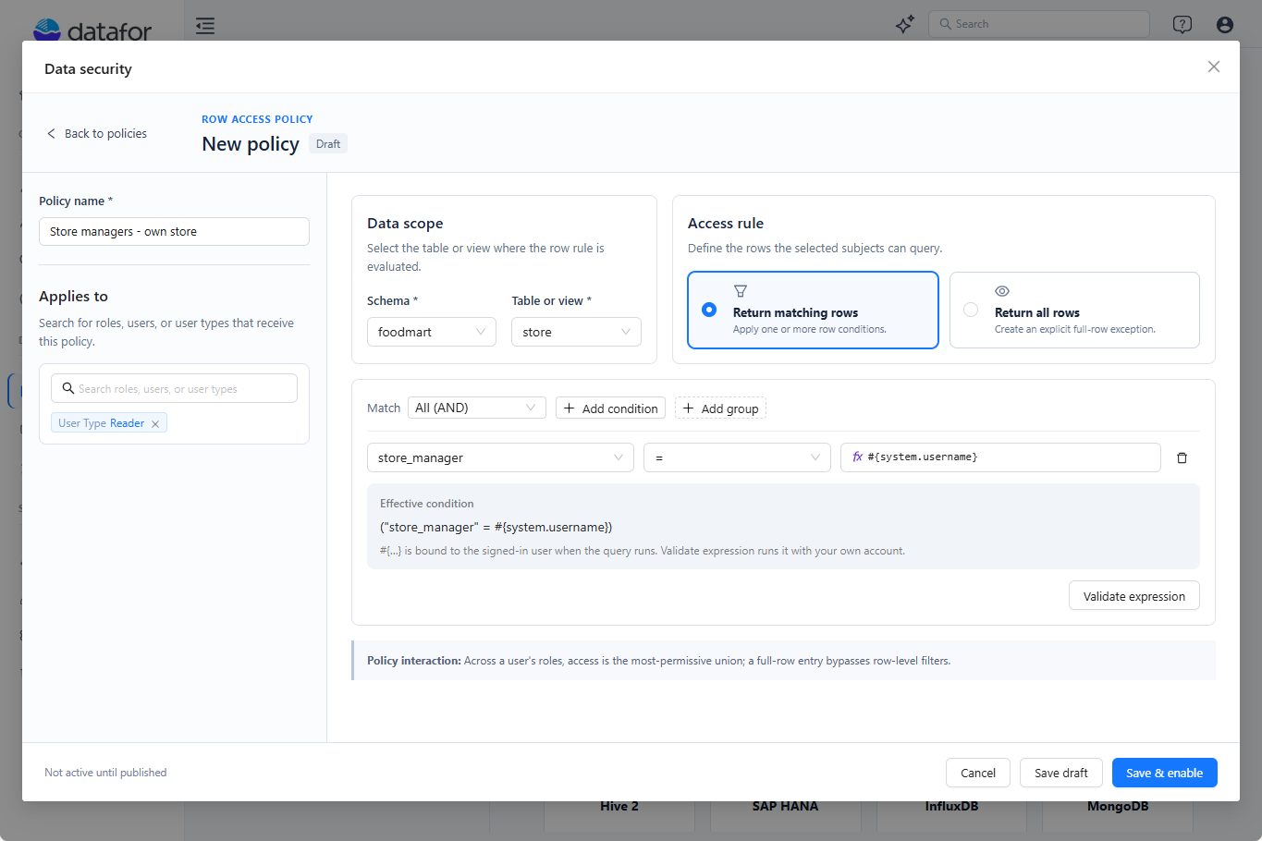Remove the User Type Reader tag

tap(155, 424)
